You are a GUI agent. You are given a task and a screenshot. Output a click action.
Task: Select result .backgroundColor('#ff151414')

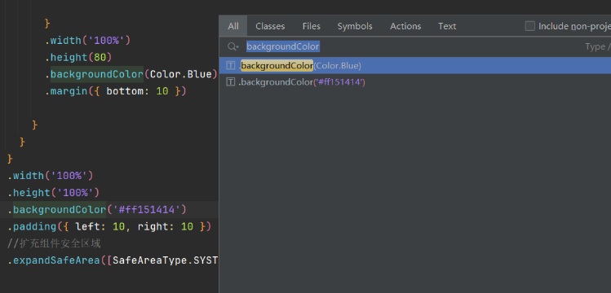click(415, 82)
